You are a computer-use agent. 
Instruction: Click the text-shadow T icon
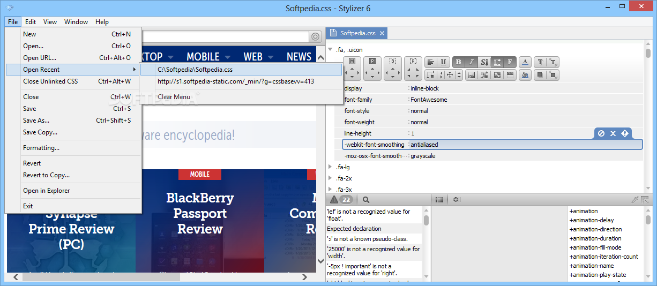click(x=540, y=62)
